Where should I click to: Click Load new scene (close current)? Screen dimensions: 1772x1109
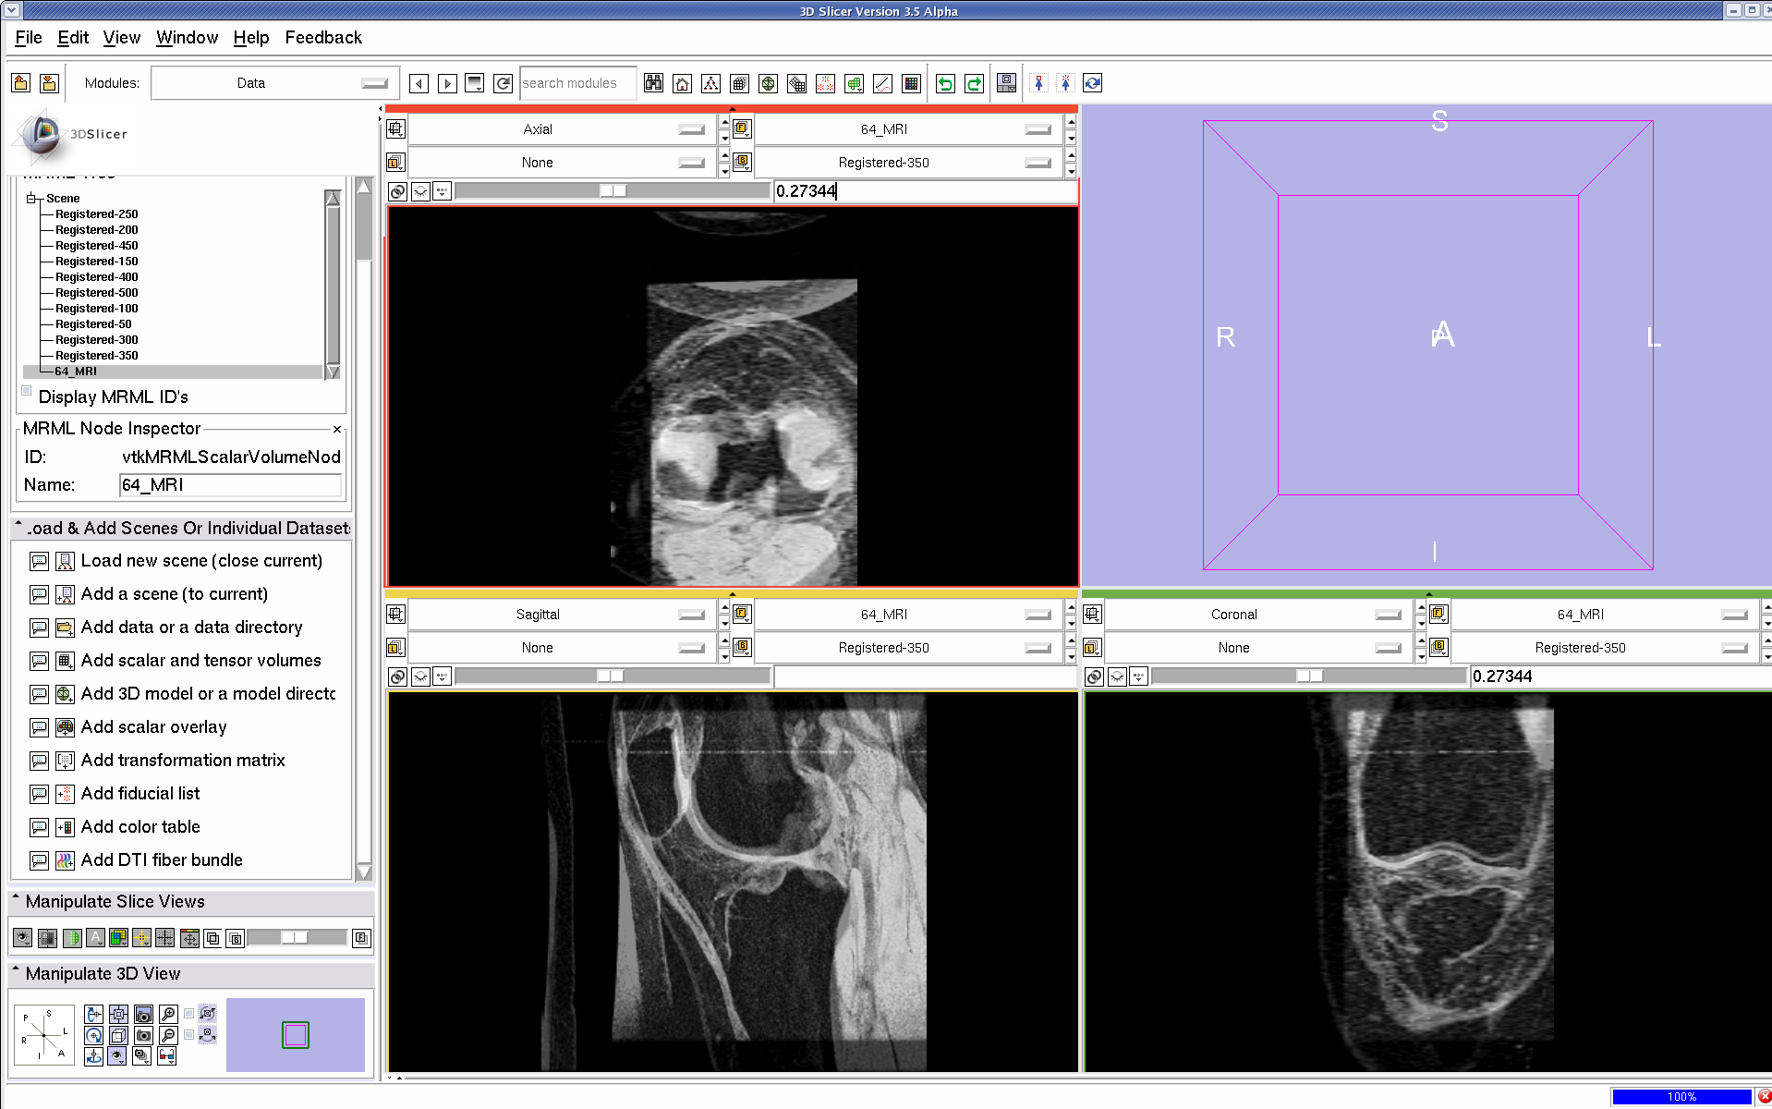coord(200,561)
